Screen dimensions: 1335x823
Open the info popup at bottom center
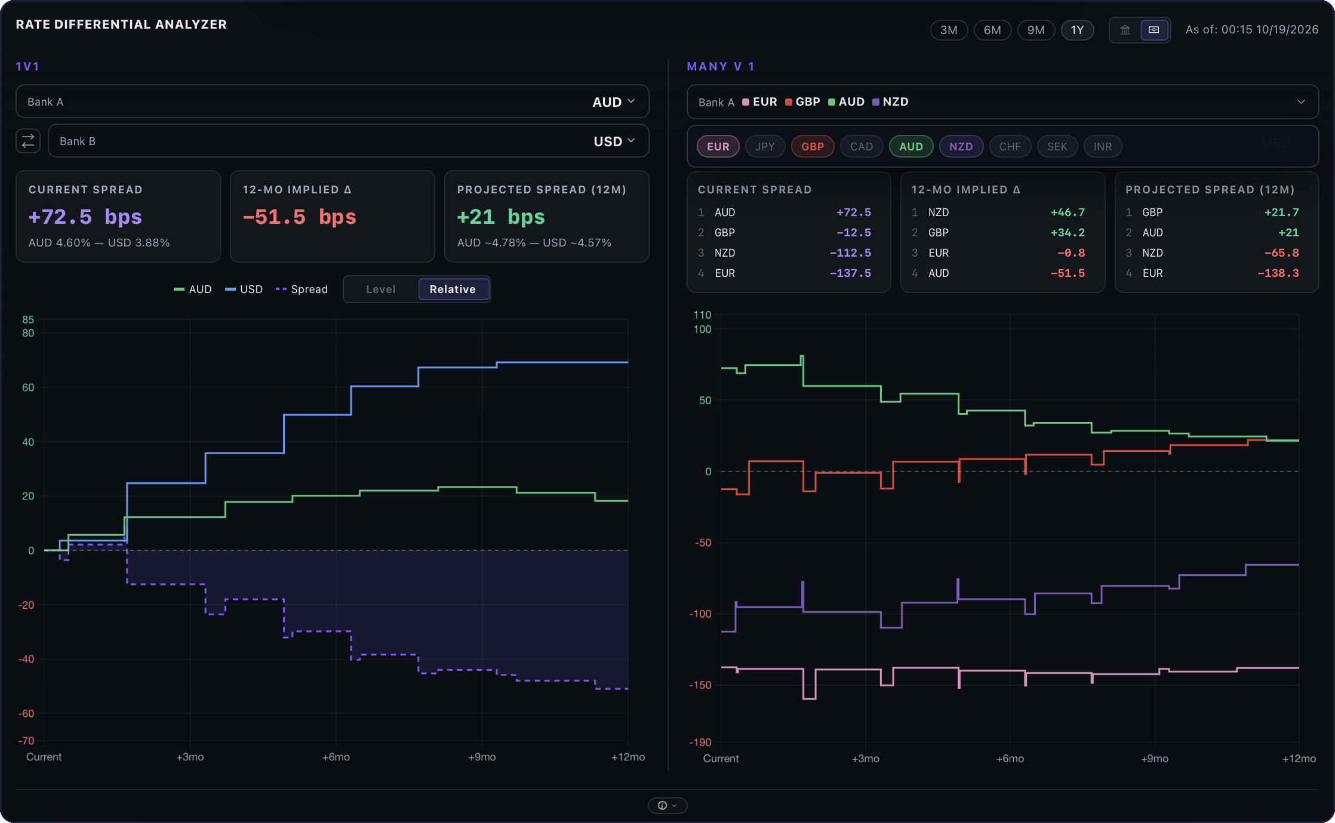point(667,806)
